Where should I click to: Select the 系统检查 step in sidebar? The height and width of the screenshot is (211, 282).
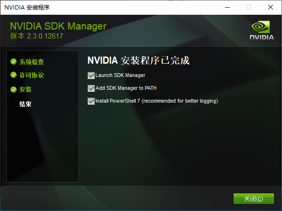tap(32, 62)
